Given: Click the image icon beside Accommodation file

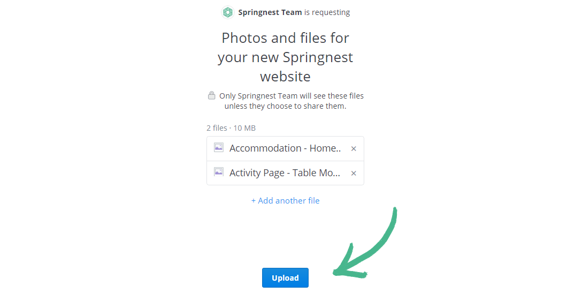Looking at the screenshot, I should pyautogui.click(x=219, y=147).
